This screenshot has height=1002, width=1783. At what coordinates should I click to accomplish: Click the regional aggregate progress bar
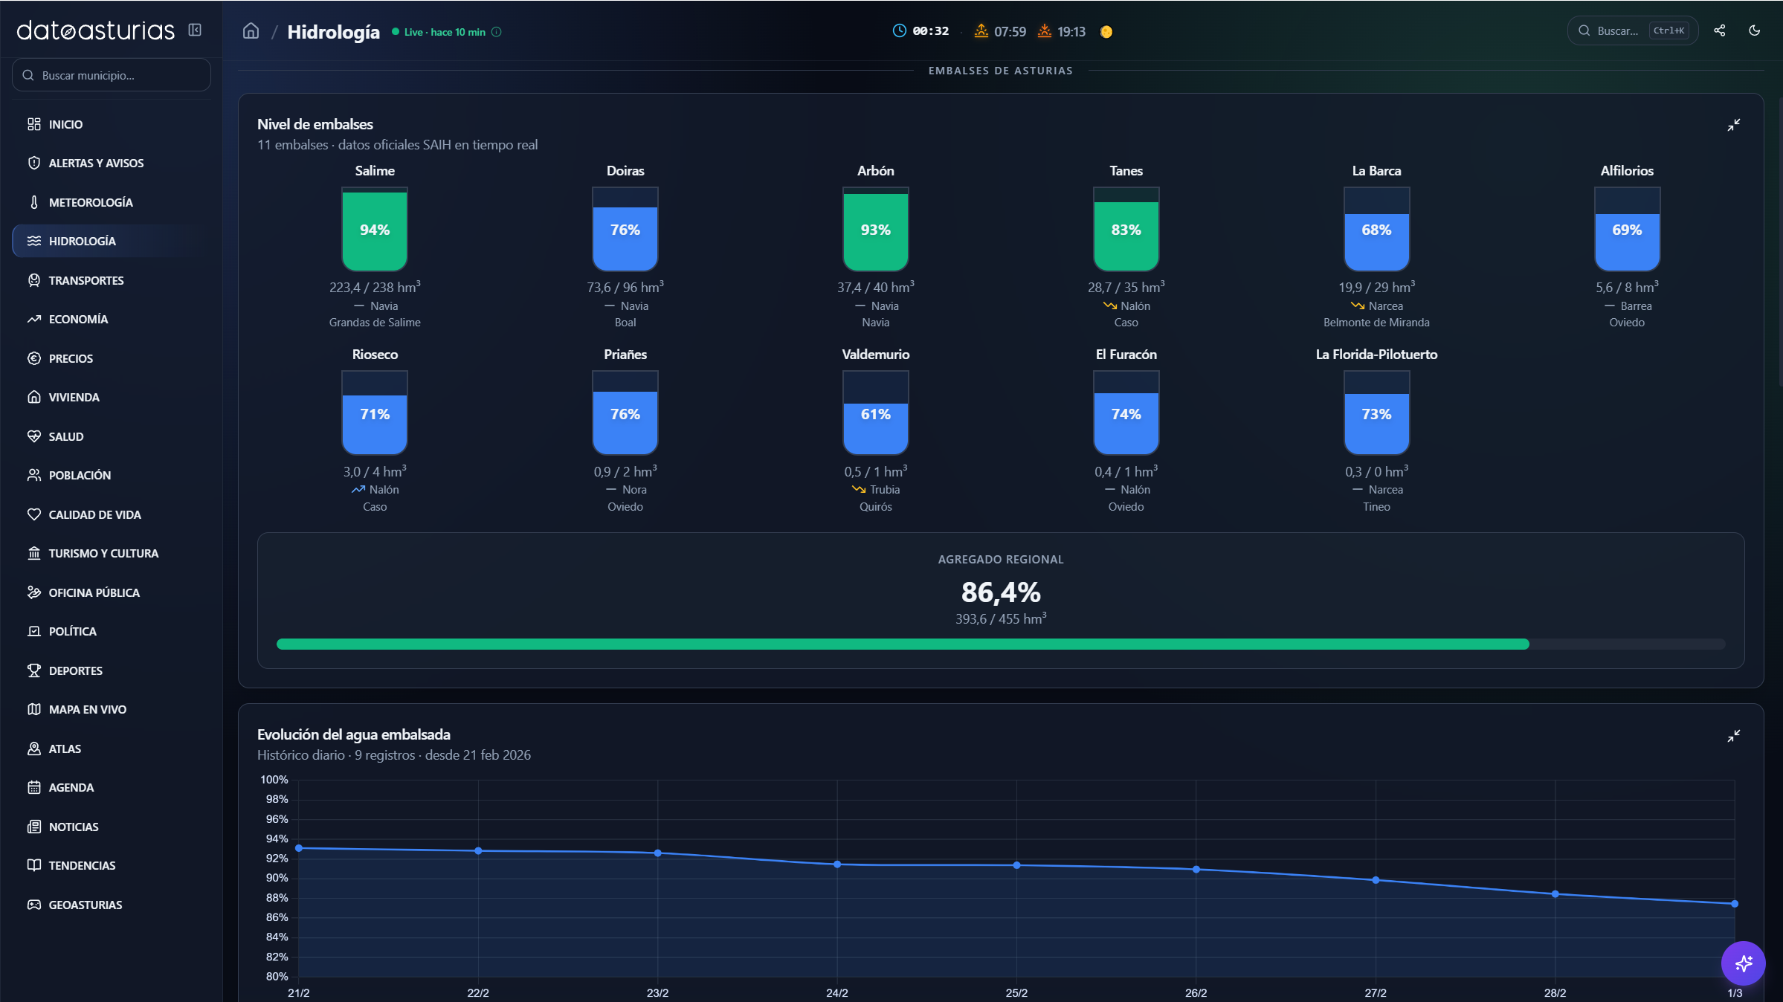1000,644
